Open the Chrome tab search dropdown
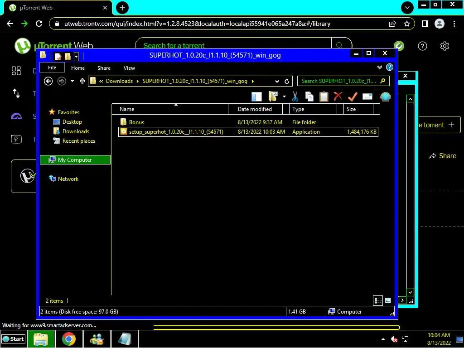Screen dimensions: 464x348 [407, 8]
